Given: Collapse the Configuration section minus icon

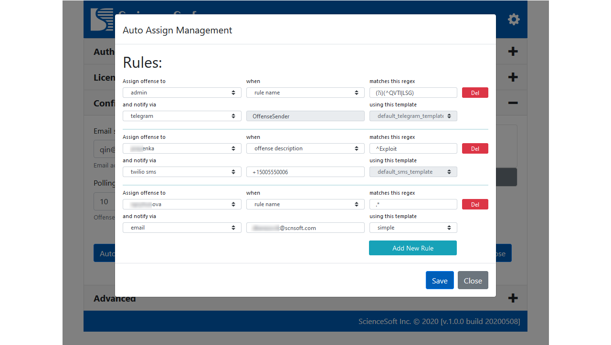Looking at the screenshot, I should pos(513,103).
